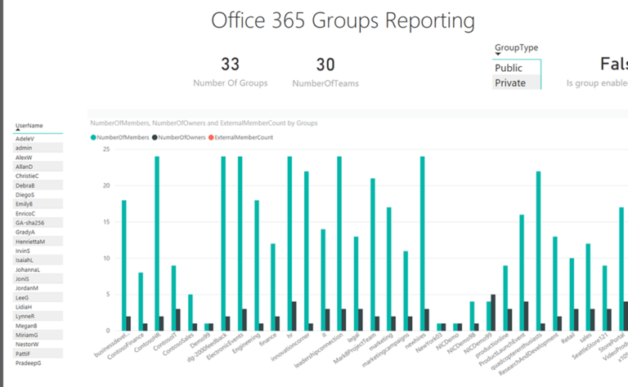
Task: Click the dg-2000feedback members bar
Action: tap(223, 243)
